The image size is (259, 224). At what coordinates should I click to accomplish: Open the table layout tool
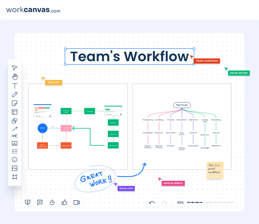[15, 112]
